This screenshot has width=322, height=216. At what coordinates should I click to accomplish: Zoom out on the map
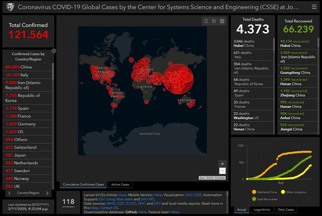222,171
